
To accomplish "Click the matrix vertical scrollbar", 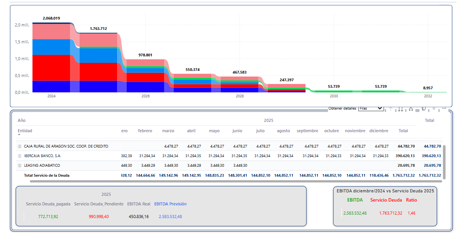I will pyautogui.click(x=444, y=160).
